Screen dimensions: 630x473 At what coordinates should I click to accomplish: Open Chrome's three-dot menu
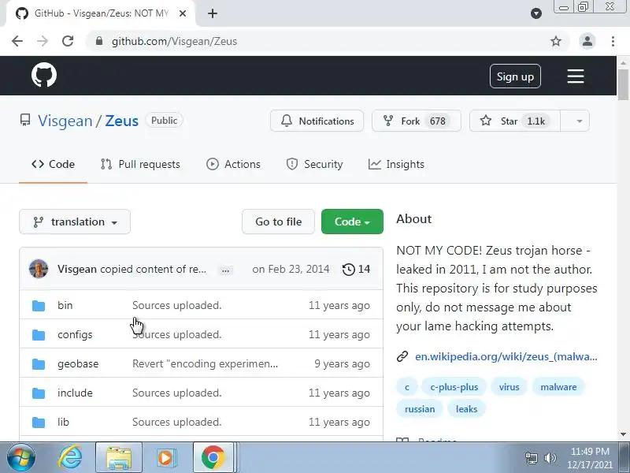[613, 41]
